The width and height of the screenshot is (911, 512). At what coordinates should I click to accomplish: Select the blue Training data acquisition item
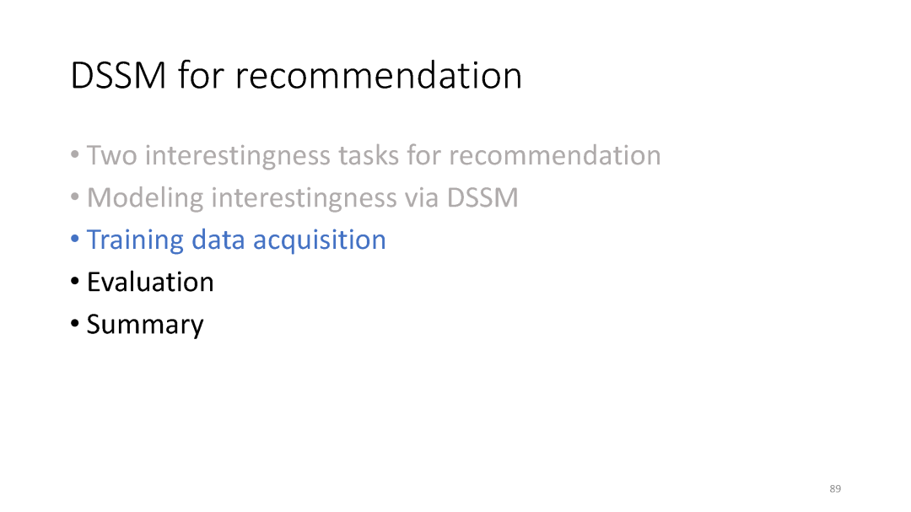[236, 240]
